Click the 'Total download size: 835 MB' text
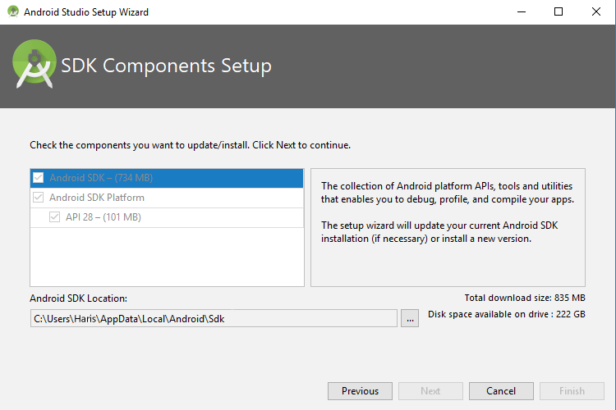 click(525, 298)
